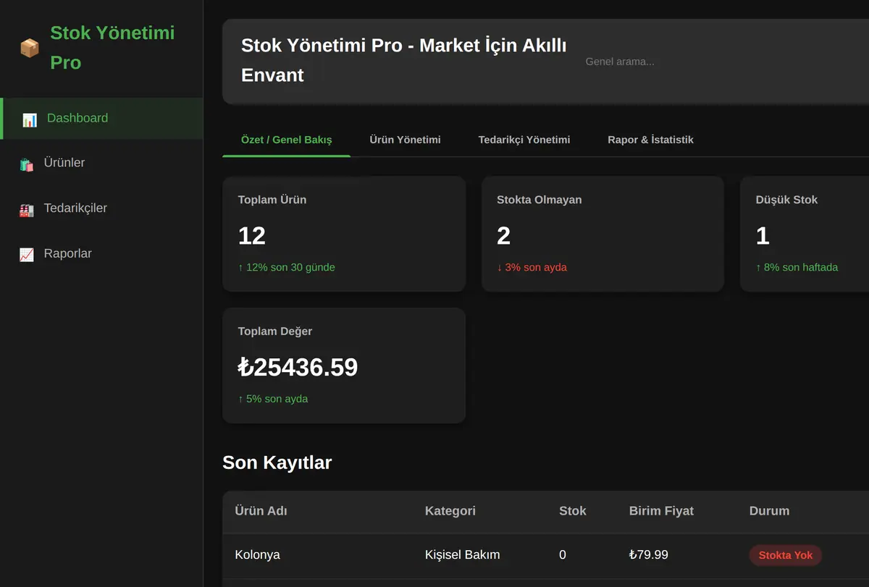The width and height of the screenshot is (869, 587).
Task: Click the ₺79.99 price cell
Action: click(x=649, y=555)
